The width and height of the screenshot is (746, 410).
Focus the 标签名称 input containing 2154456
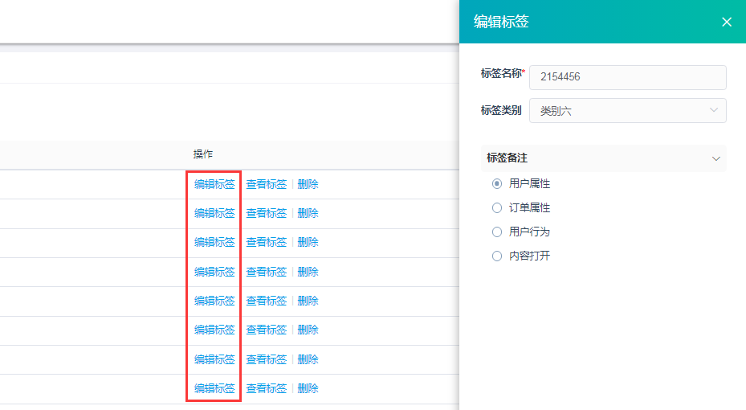627,77
